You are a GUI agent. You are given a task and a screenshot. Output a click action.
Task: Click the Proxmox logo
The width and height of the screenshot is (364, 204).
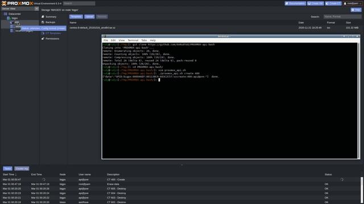[17, 3]
